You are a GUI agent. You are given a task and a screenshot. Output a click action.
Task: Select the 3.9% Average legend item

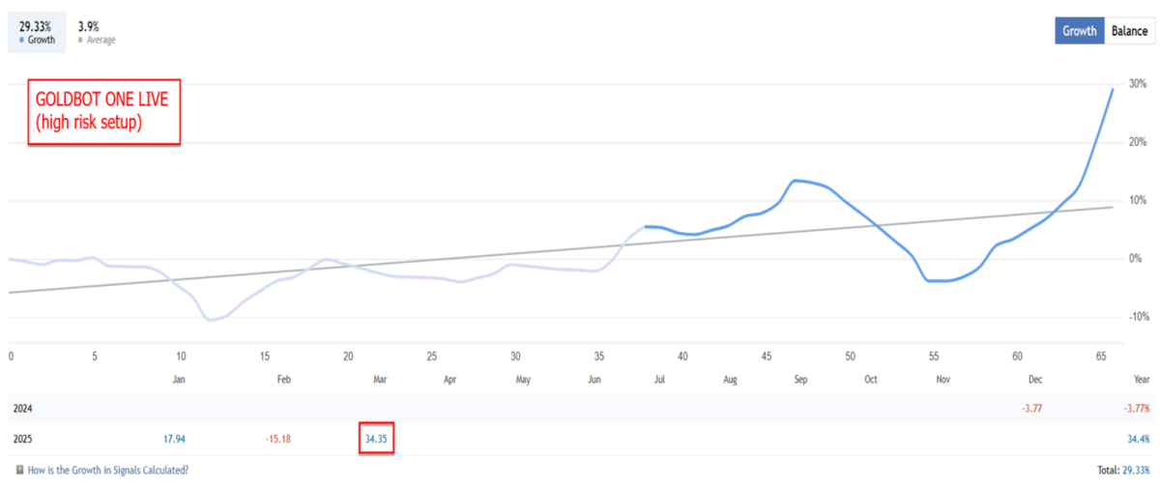click(96, 31)
